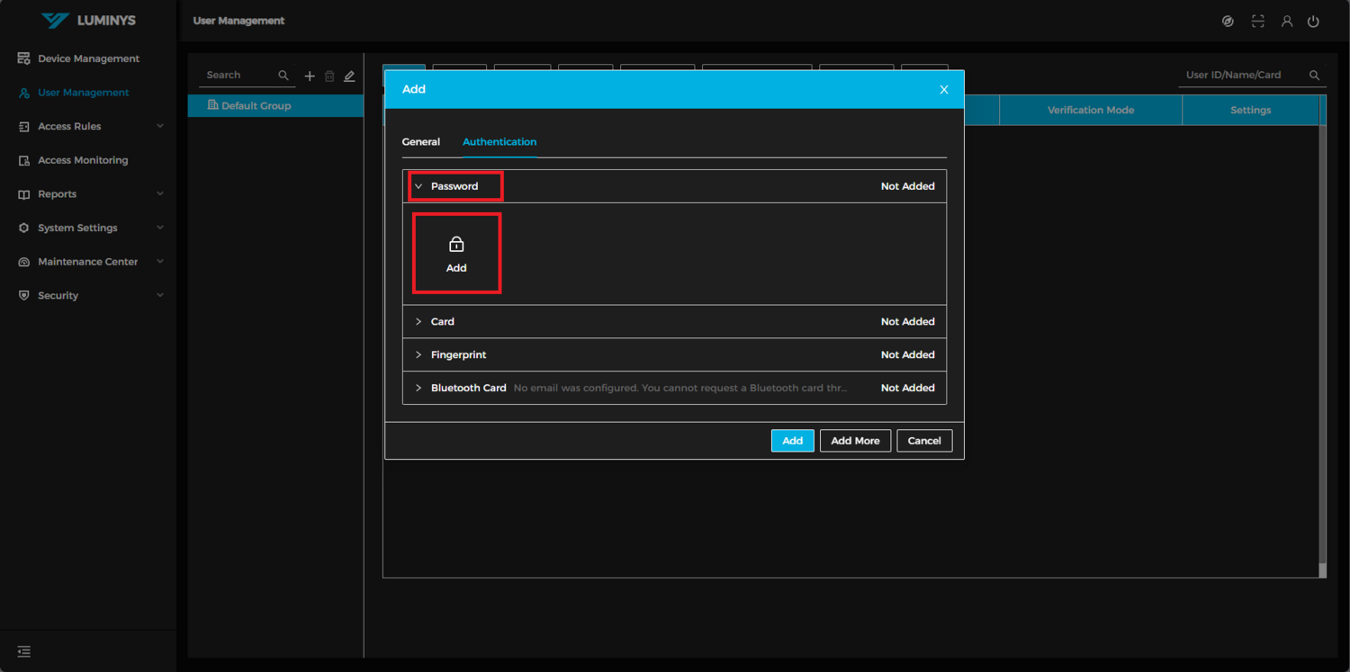Collapse the sidebar with the bottom-left icon
Image resolution: width=1350 pixels, height=672 pixels.
pos(23,650)
